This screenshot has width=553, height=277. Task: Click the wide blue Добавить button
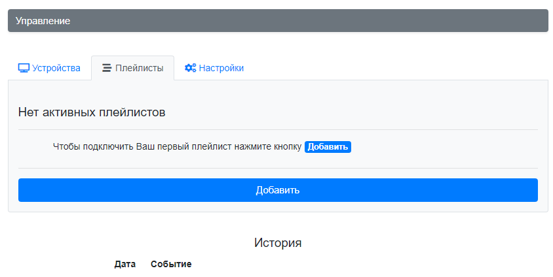pos(278,190)
